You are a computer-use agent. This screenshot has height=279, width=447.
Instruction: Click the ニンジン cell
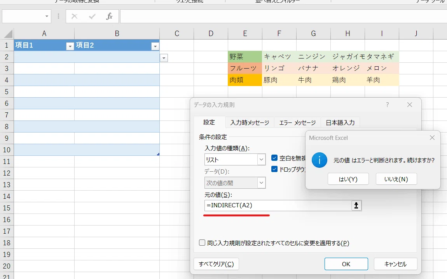pos(313,57)
